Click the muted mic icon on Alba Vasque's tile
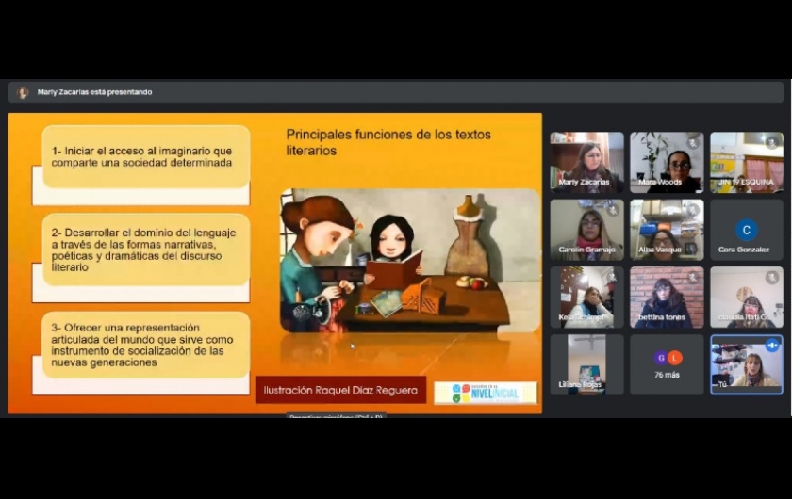This screenshot has width=792, height=499. pyautogui.click(x=692, y=210)
